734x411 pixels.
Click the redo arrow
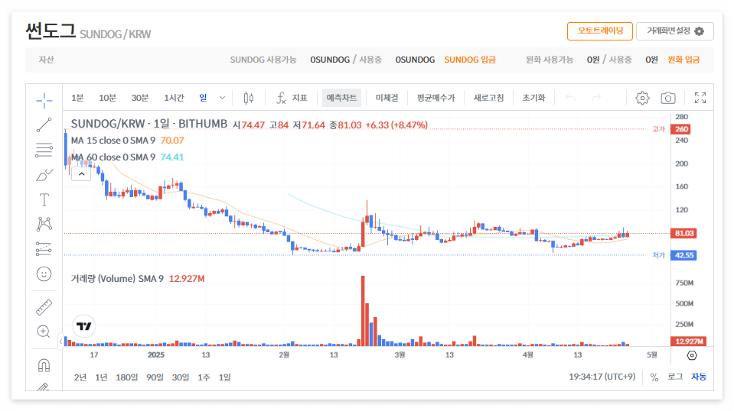pos(596,98)
